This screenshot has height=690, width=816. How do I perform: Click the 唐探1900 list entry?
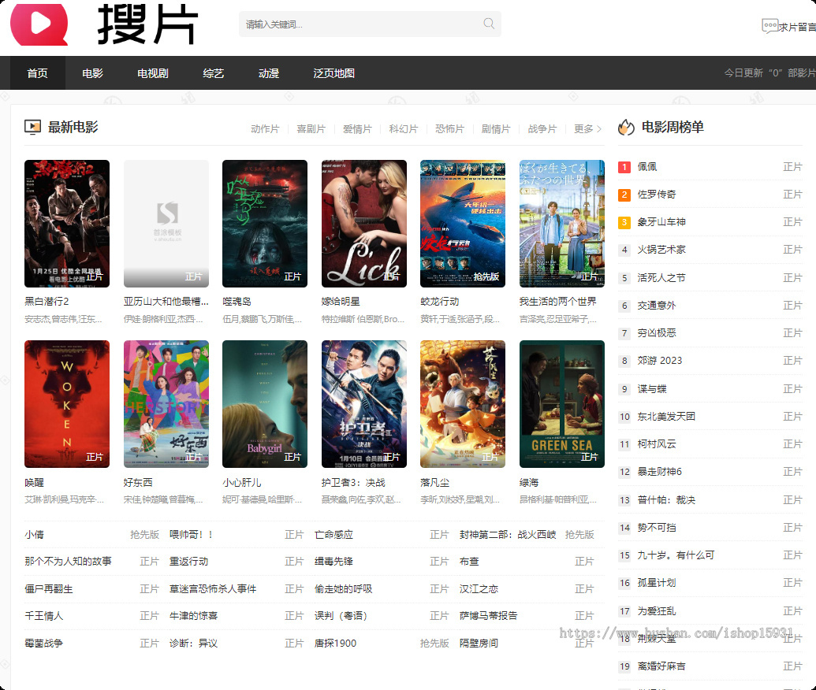click(336, 644)
